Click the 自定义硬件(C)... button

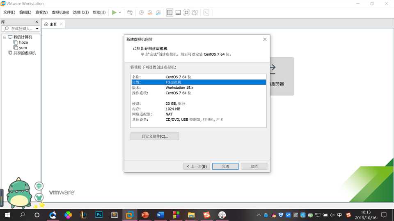pos(155,136)
